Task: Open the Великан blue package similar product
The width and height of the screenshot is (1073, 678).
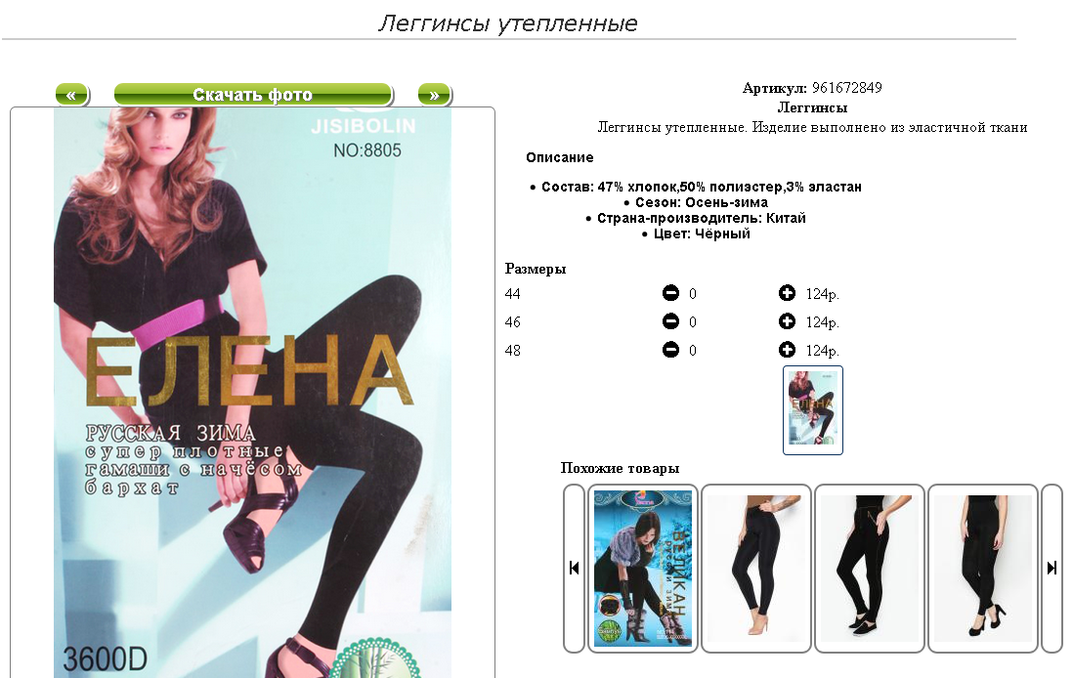Action: (643, 568)
